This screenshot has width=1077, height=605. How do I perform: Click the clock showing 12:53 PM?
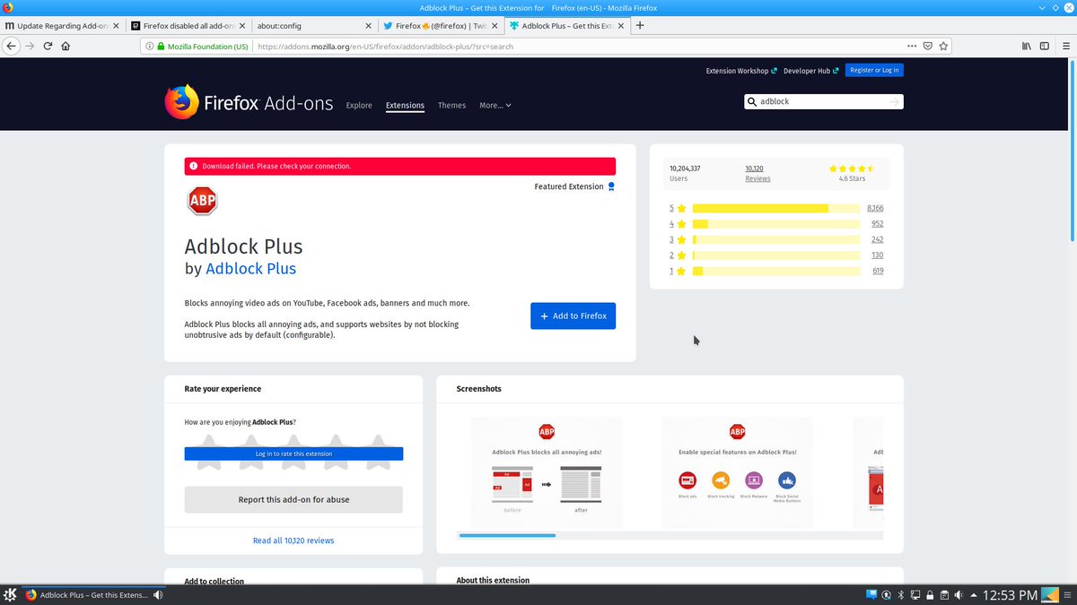(1010, 594)
